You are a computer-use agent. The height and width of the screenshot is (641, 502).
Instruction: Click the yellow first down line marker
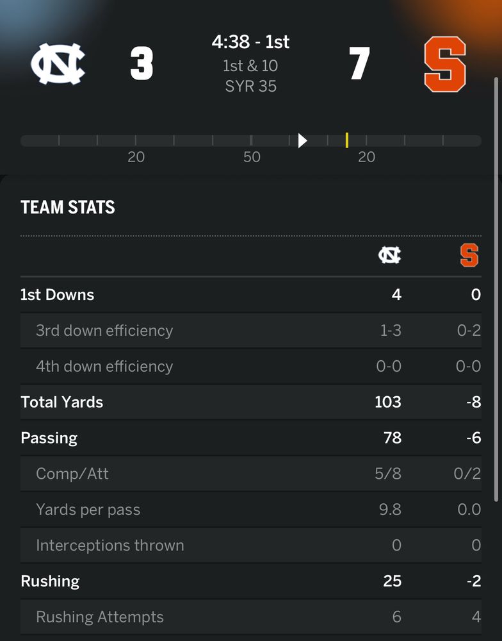tap(346, 140)
